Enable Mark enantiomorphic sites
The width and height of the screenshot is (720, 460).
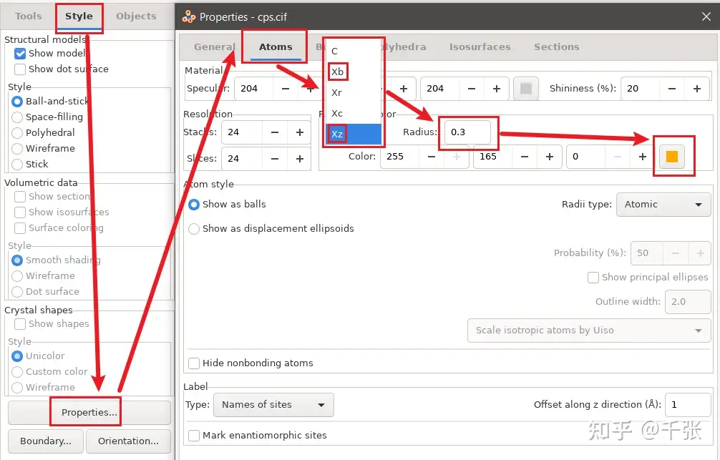[x=194, y=435]
